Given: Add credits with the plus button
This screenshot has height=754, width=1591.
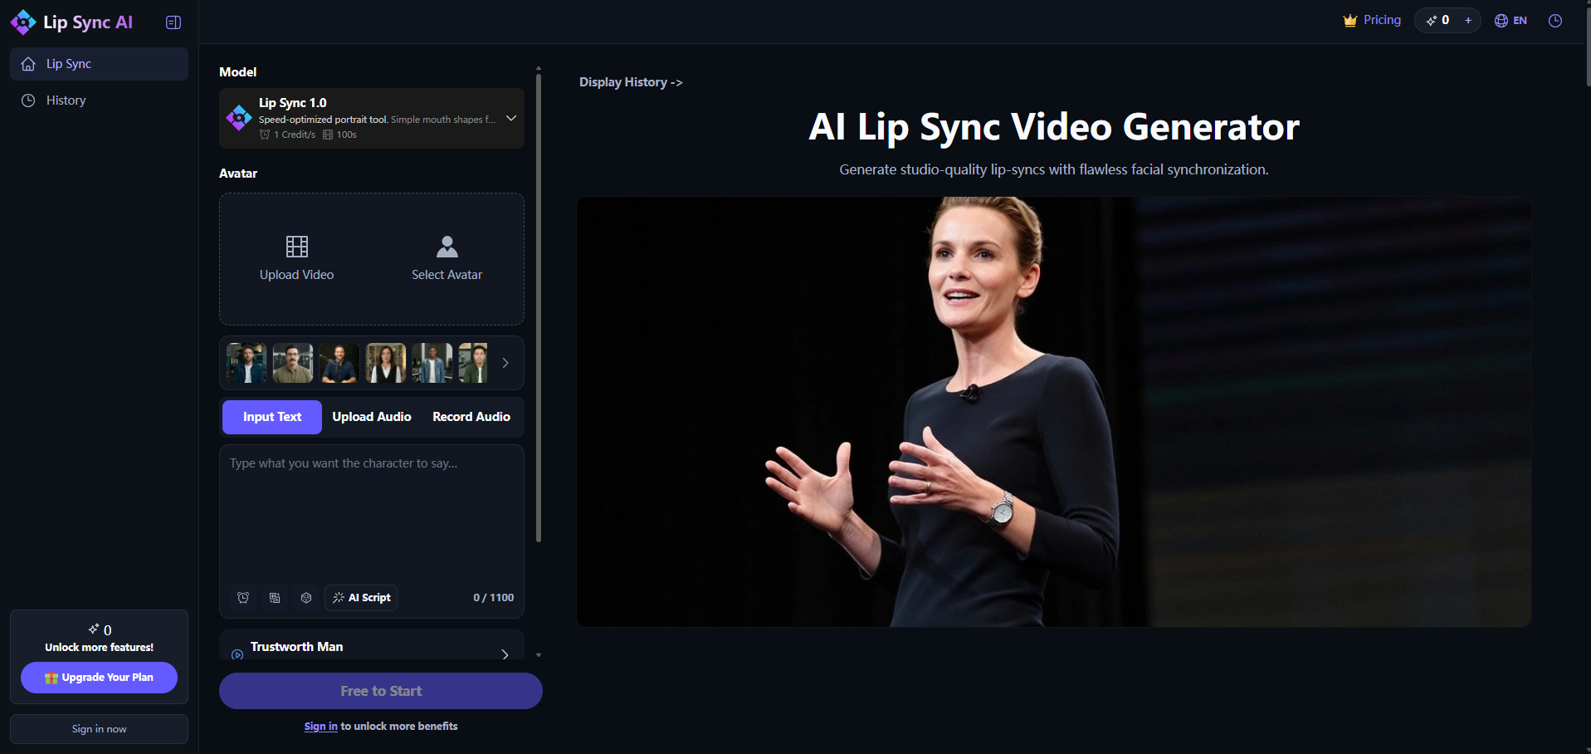Looking at the screenshot, I should (1468, 20).
